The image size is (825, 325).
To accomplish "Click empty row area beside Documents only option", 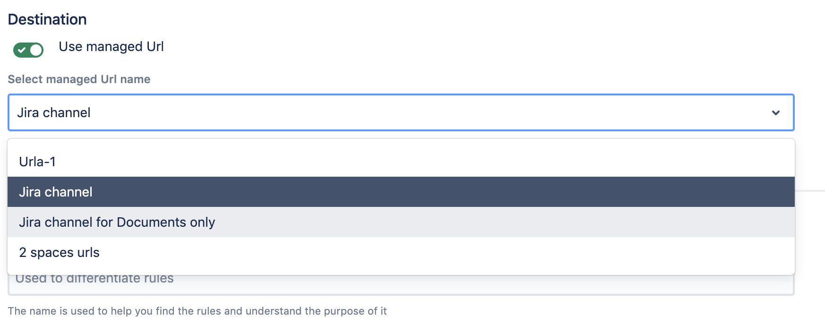I will (473, 222).
